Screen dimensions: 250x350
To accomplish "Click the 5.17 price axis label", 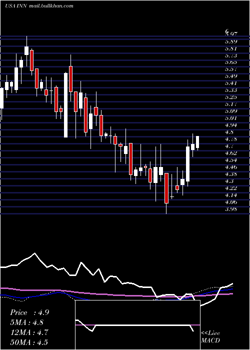I will tap(231, 104).
